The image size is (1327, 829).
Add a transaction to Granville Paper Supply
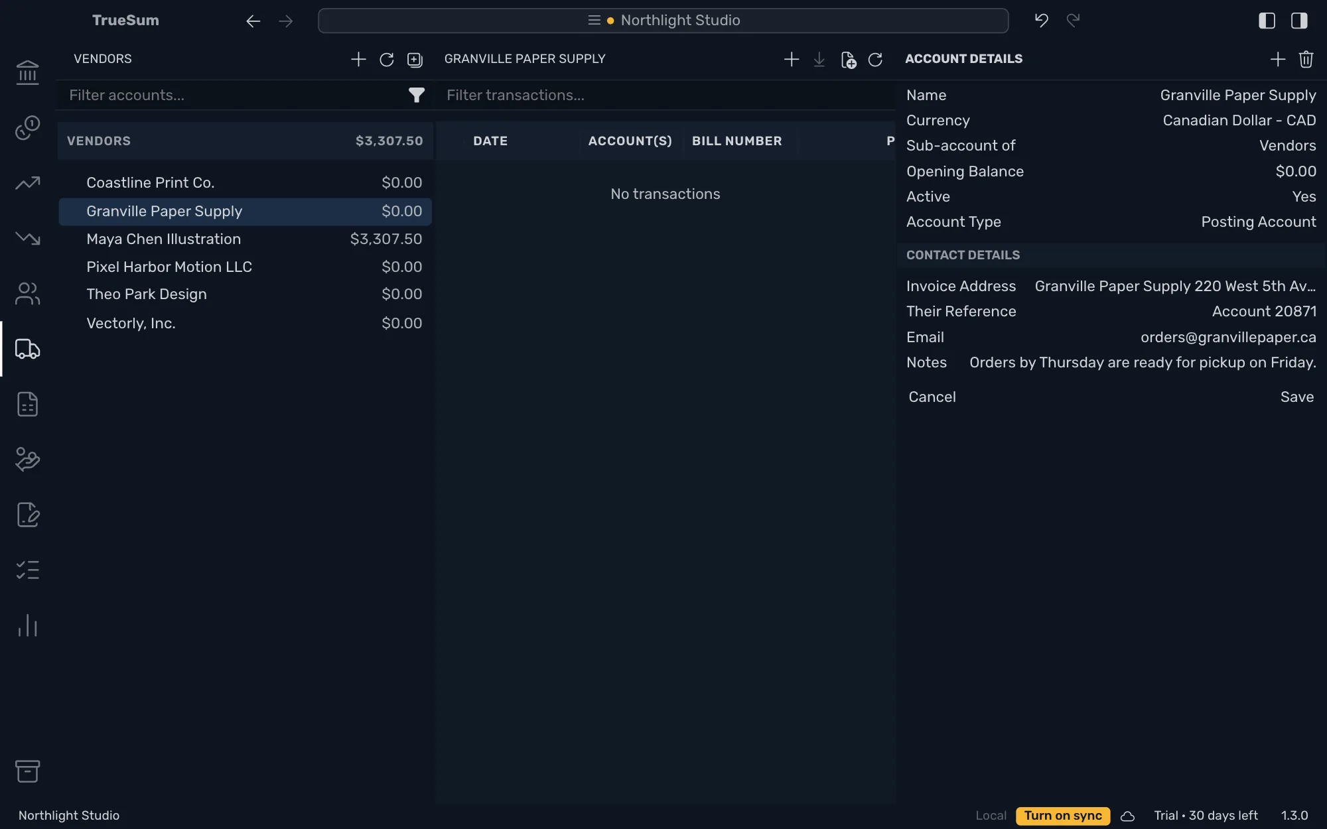tap(791, 60)
